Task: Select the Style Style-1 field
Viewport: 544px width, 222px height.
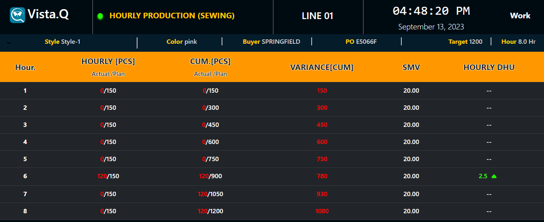Action: [x=63, y=42]
